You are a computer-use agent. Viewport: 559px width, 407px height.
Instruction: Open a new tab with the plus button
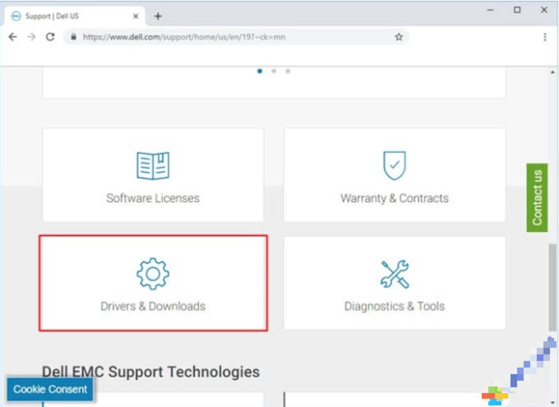point(158,16)
